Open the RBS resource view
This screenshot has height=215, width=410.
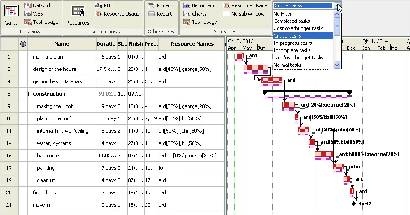coord(104,5)
